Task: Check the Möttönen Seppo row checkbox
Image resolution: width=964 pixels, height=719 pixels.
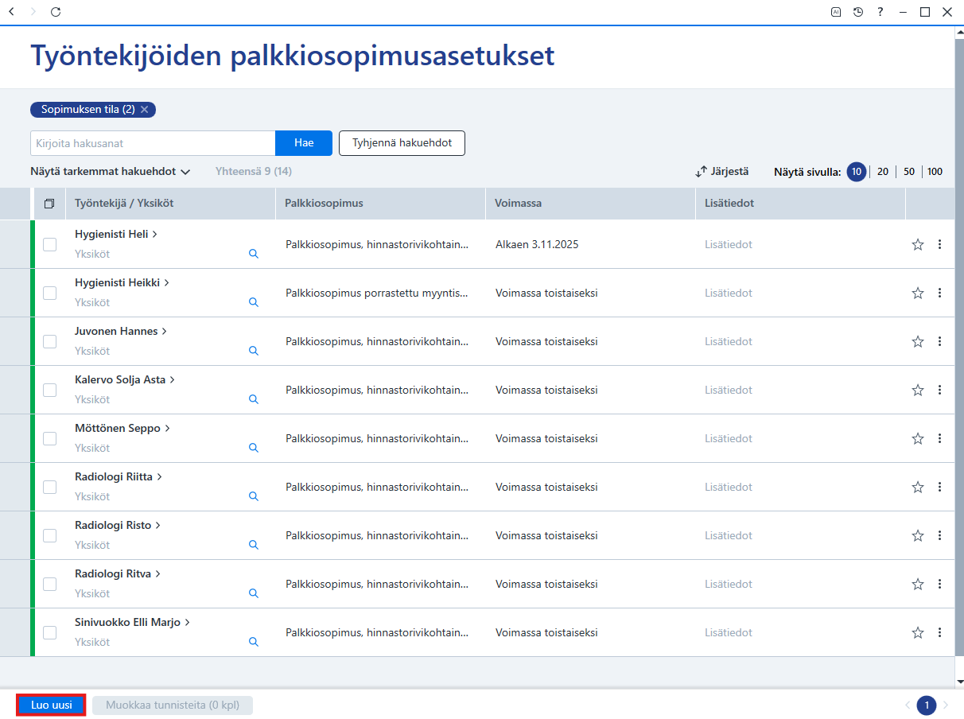Action: 49,438
